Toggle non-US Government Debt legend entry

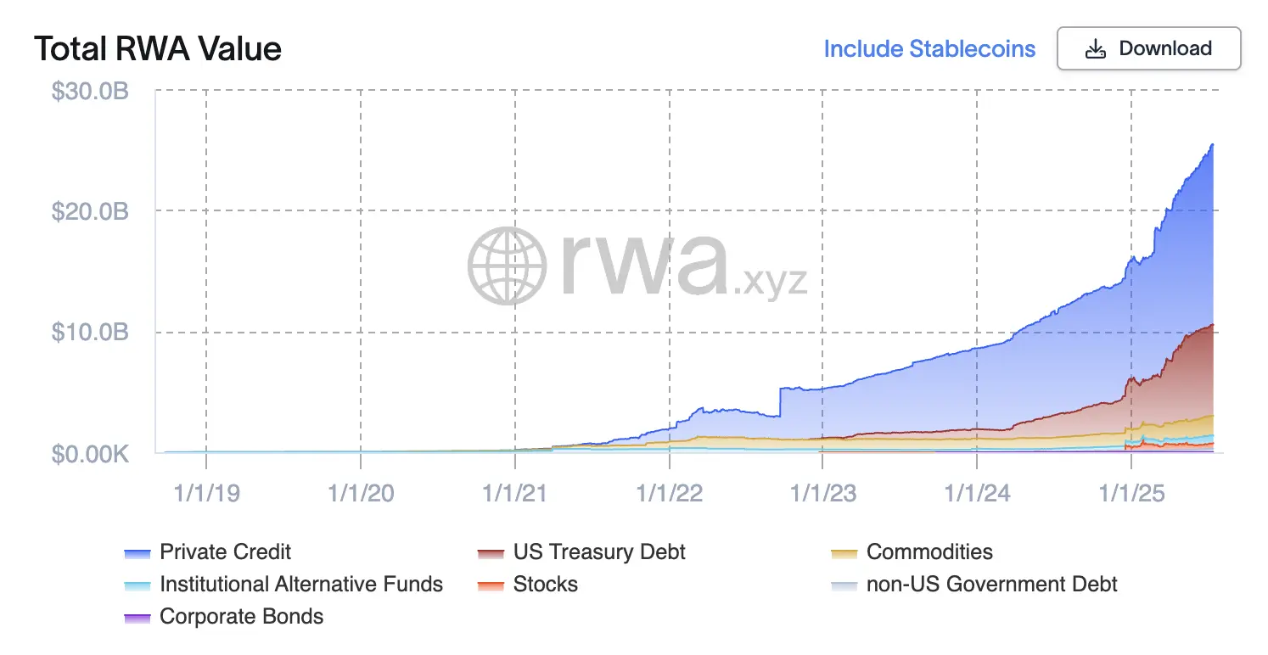pyautogui.click(x=991, y=585)
